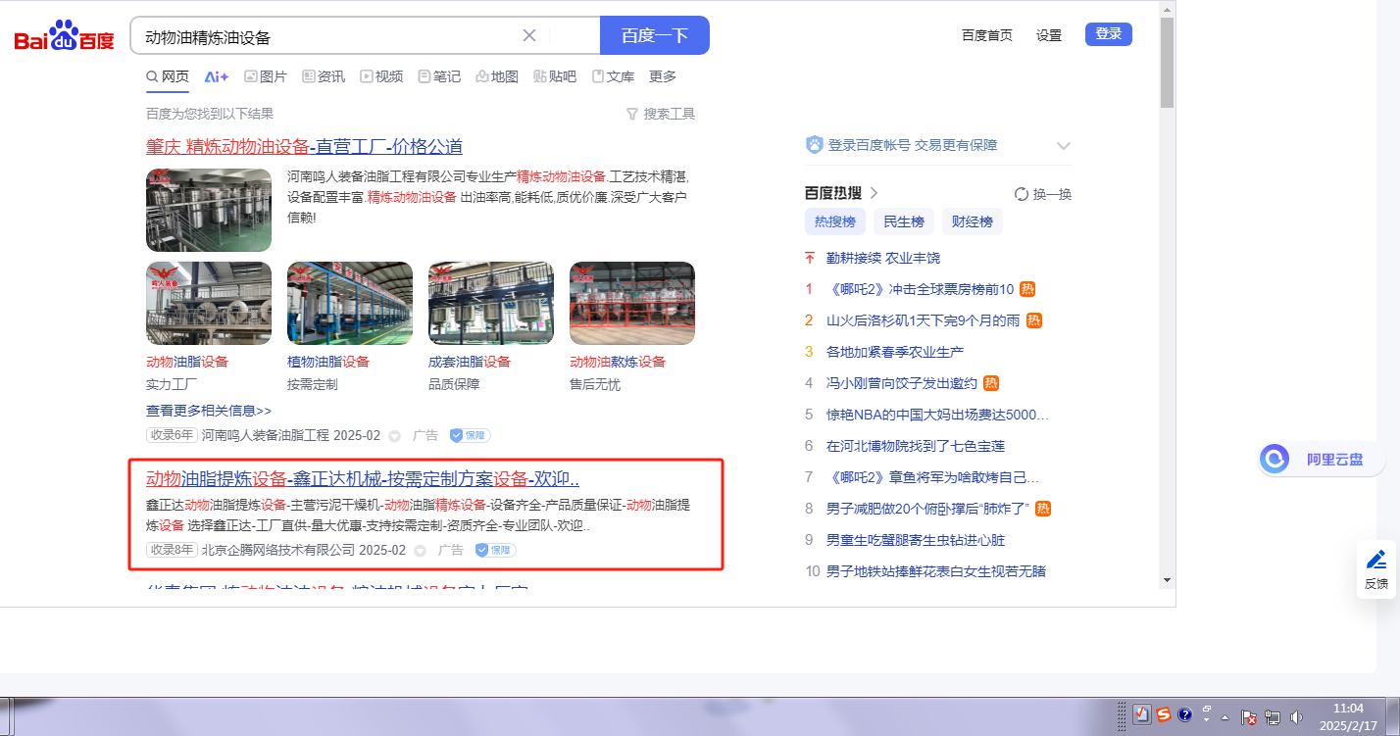Clear the search box with the X icon

(x=529, y=36)
